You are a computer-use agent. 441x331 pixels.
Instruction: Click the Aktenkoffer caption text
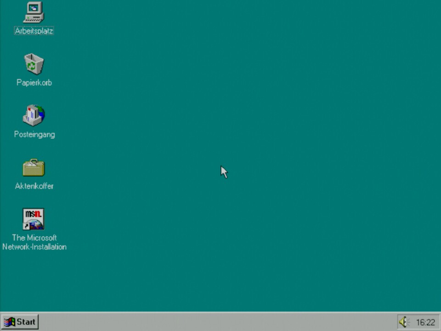(34, 186)
